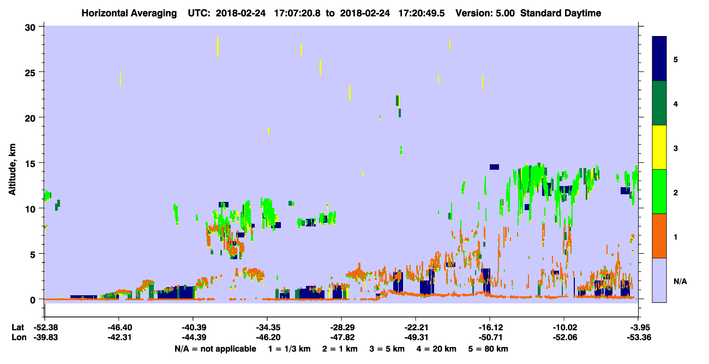The height and width of the screenshot is (364, 709).
Task: Click the colorbar label '3'
Action: coord(676,147)
